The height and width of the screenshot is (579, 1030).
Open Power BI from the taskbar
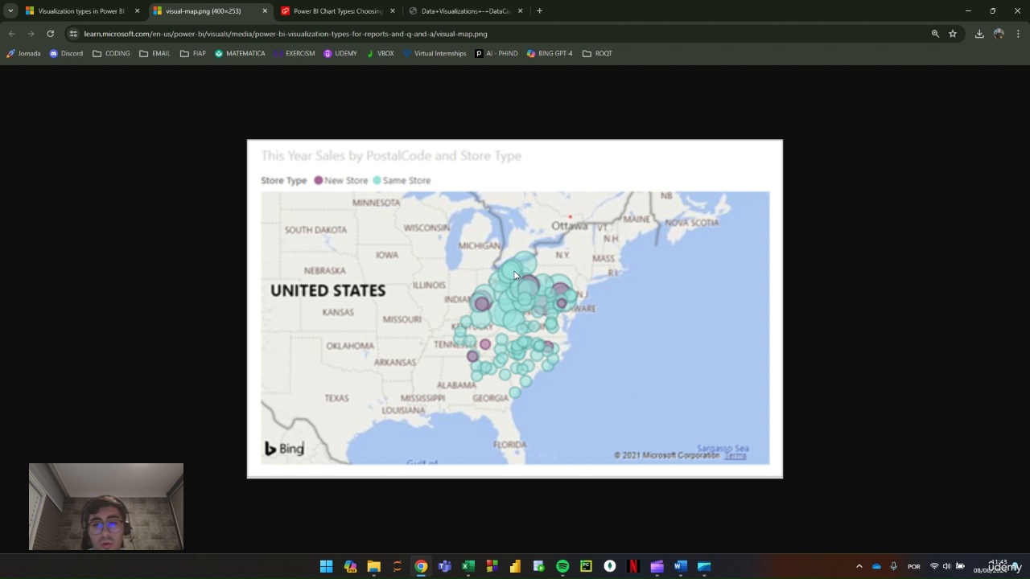click(515, 566)
